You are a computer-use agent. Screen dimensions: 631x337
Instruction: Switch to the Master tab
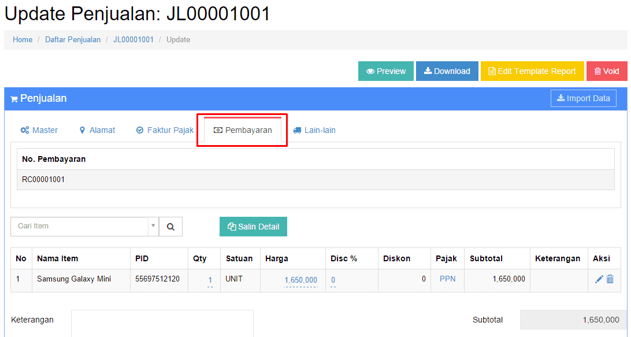point(39,130)
